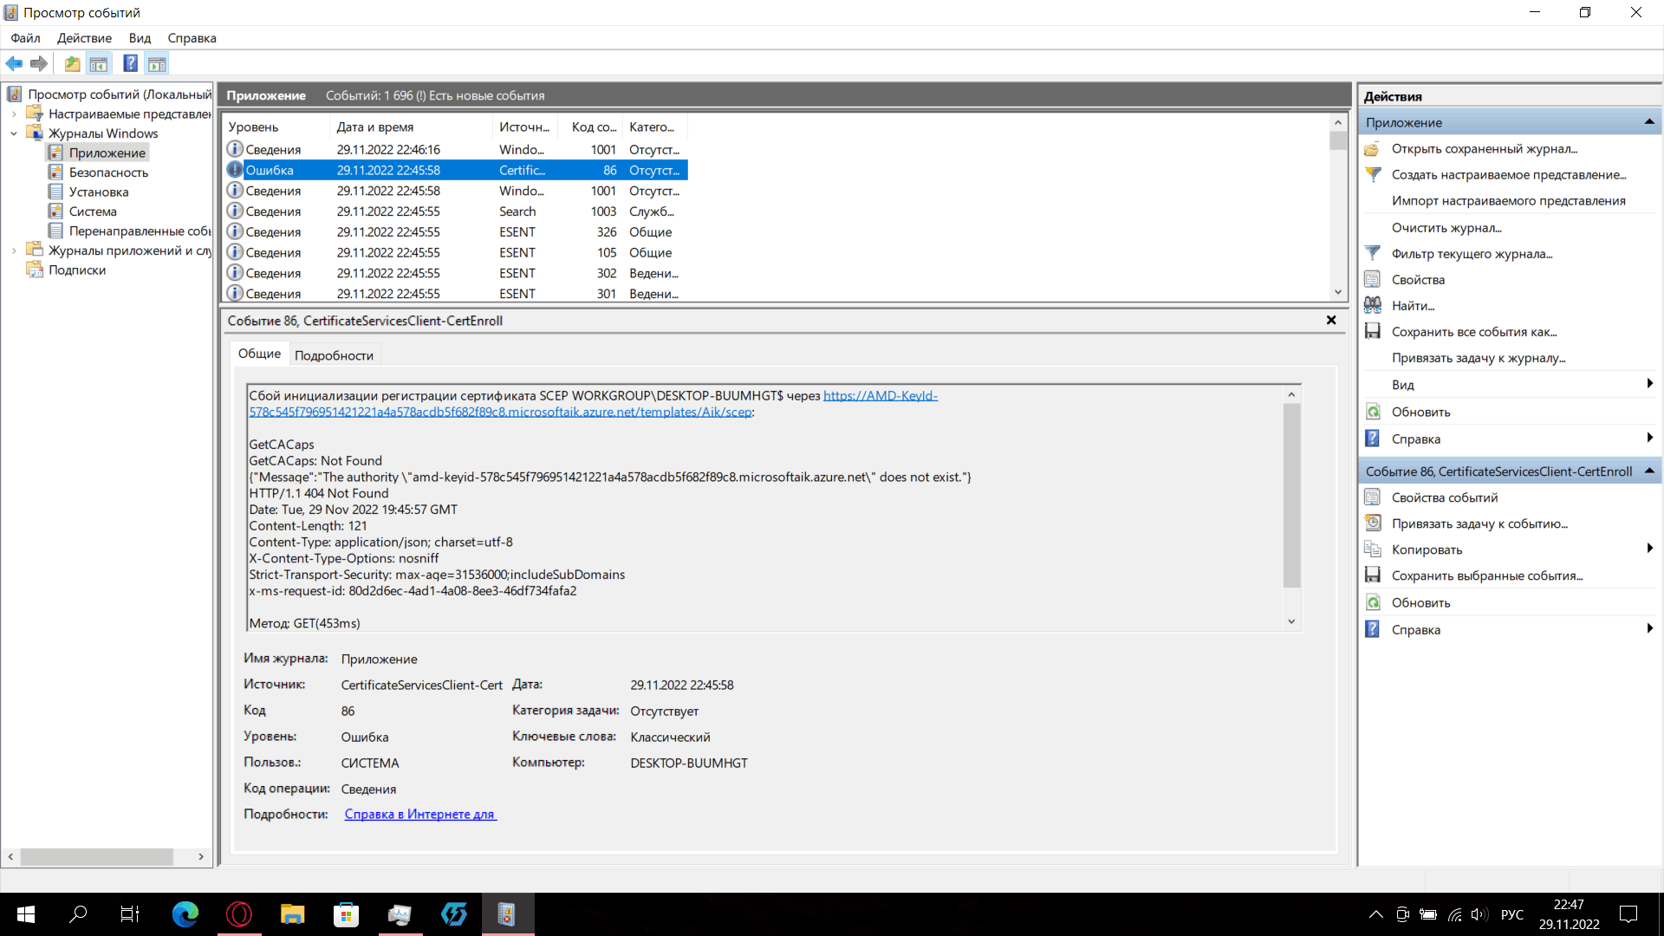1664x936 pixels.
Task: Open Microsoft Store from taskbar
Action: tap(347, 914)
